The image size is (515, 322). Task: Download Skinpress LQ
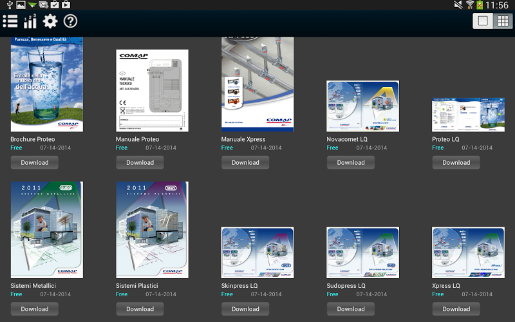coord(245,309)
